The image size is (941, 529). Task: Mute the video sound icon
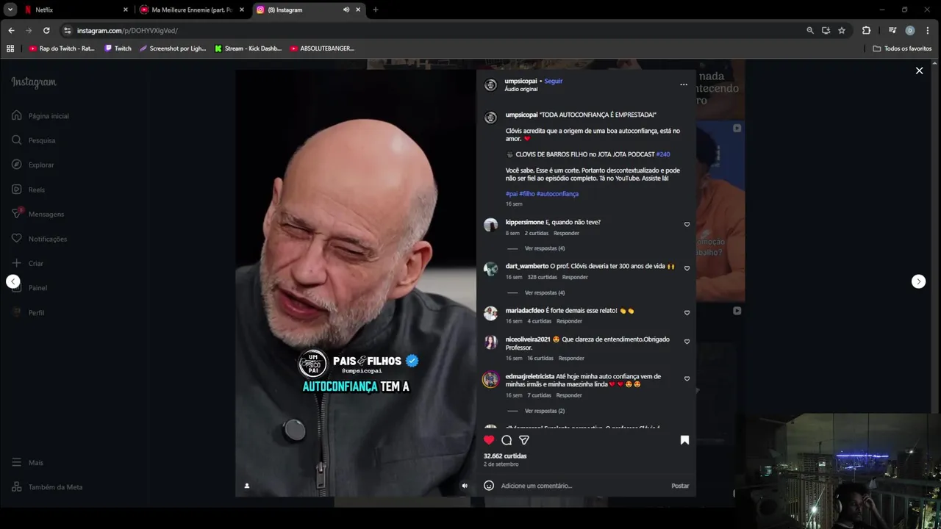click(x=465, y=486)
